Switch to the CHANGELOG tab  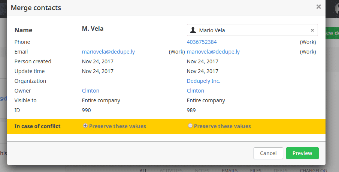click(313, 170)
